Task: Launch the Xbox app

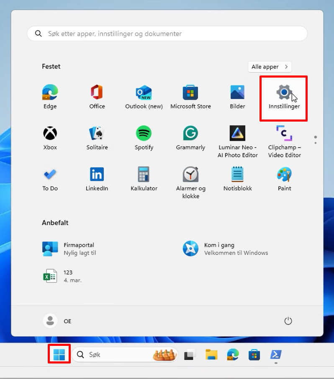Action: [x=50, y=138]
